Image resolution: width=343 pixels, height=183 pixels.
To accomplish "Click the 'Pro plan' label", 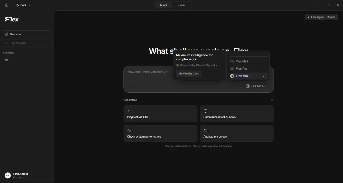I will coord(17,178).
